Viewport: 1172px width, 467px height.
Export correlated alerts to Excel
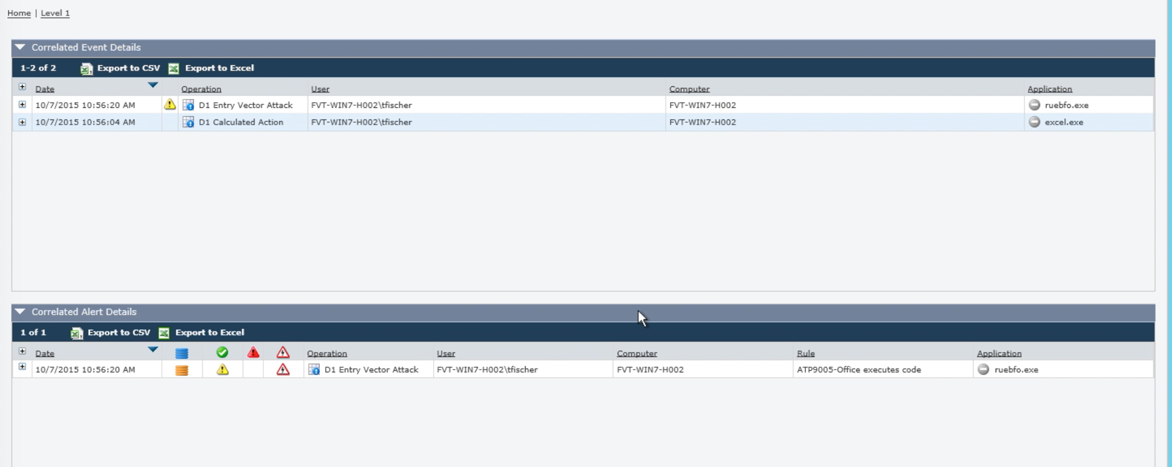(x=210, y=333)
